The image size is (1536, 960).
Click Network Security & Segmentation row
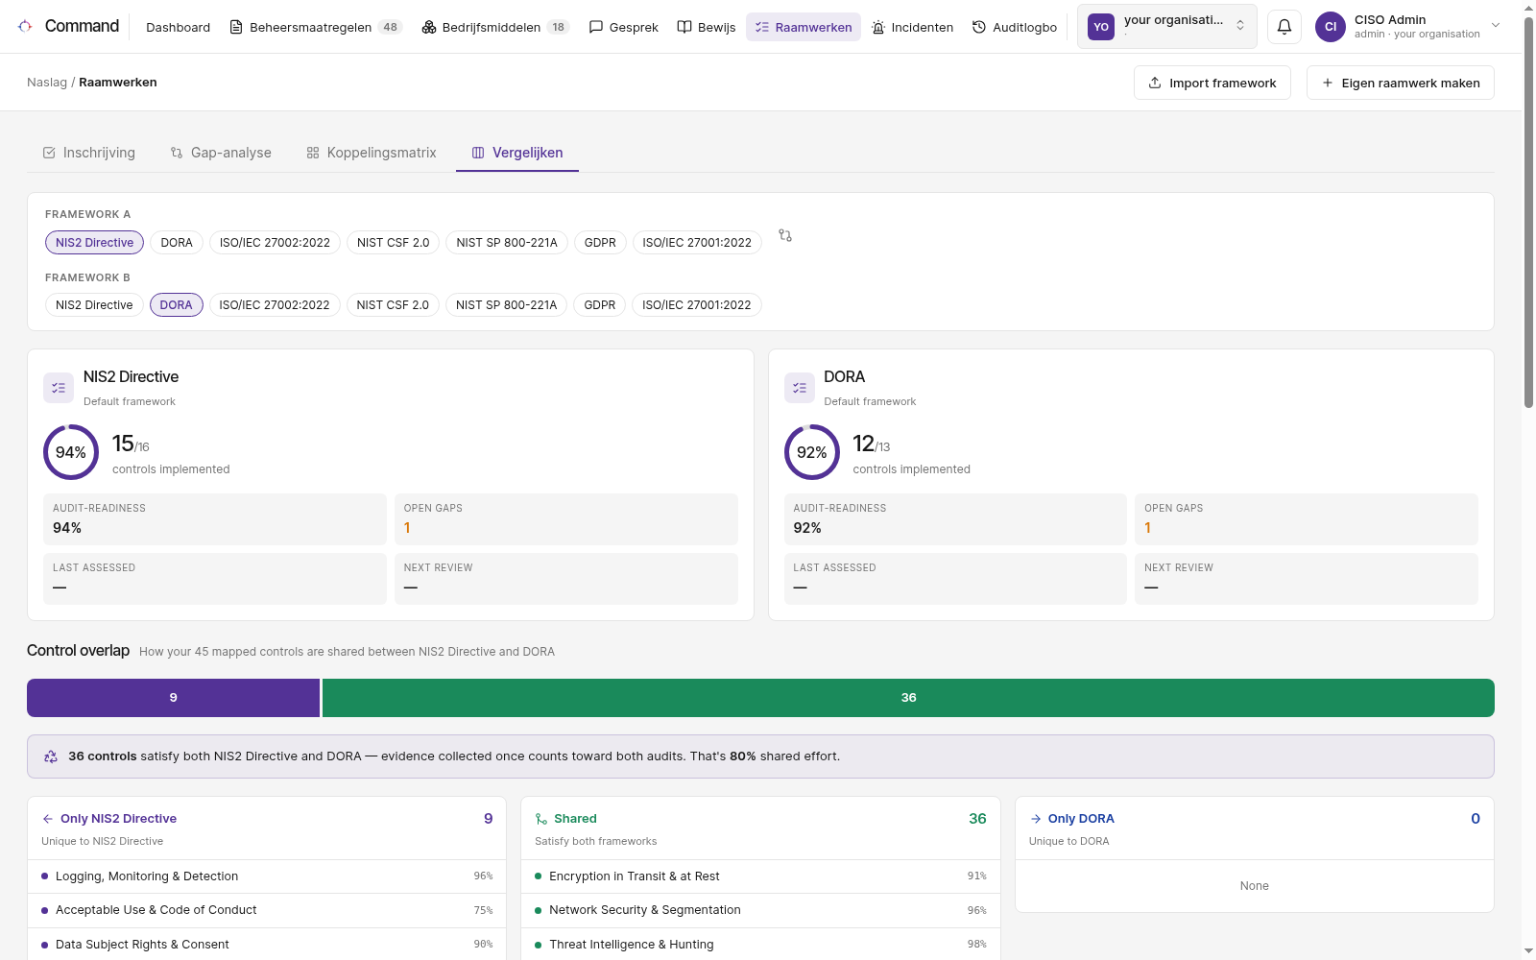tap(760, 910)
